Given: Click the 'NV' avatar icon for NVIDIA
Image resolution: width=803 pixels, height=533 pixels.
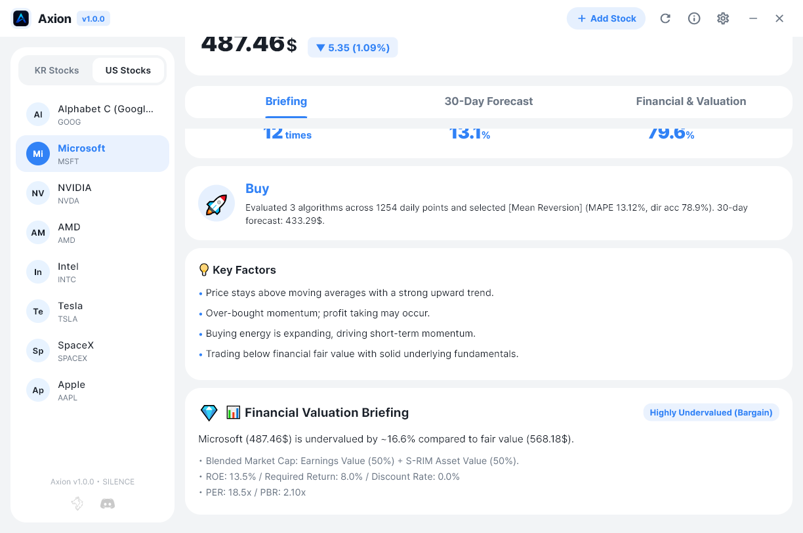Looking at the screenshot, I should point(38,193).
